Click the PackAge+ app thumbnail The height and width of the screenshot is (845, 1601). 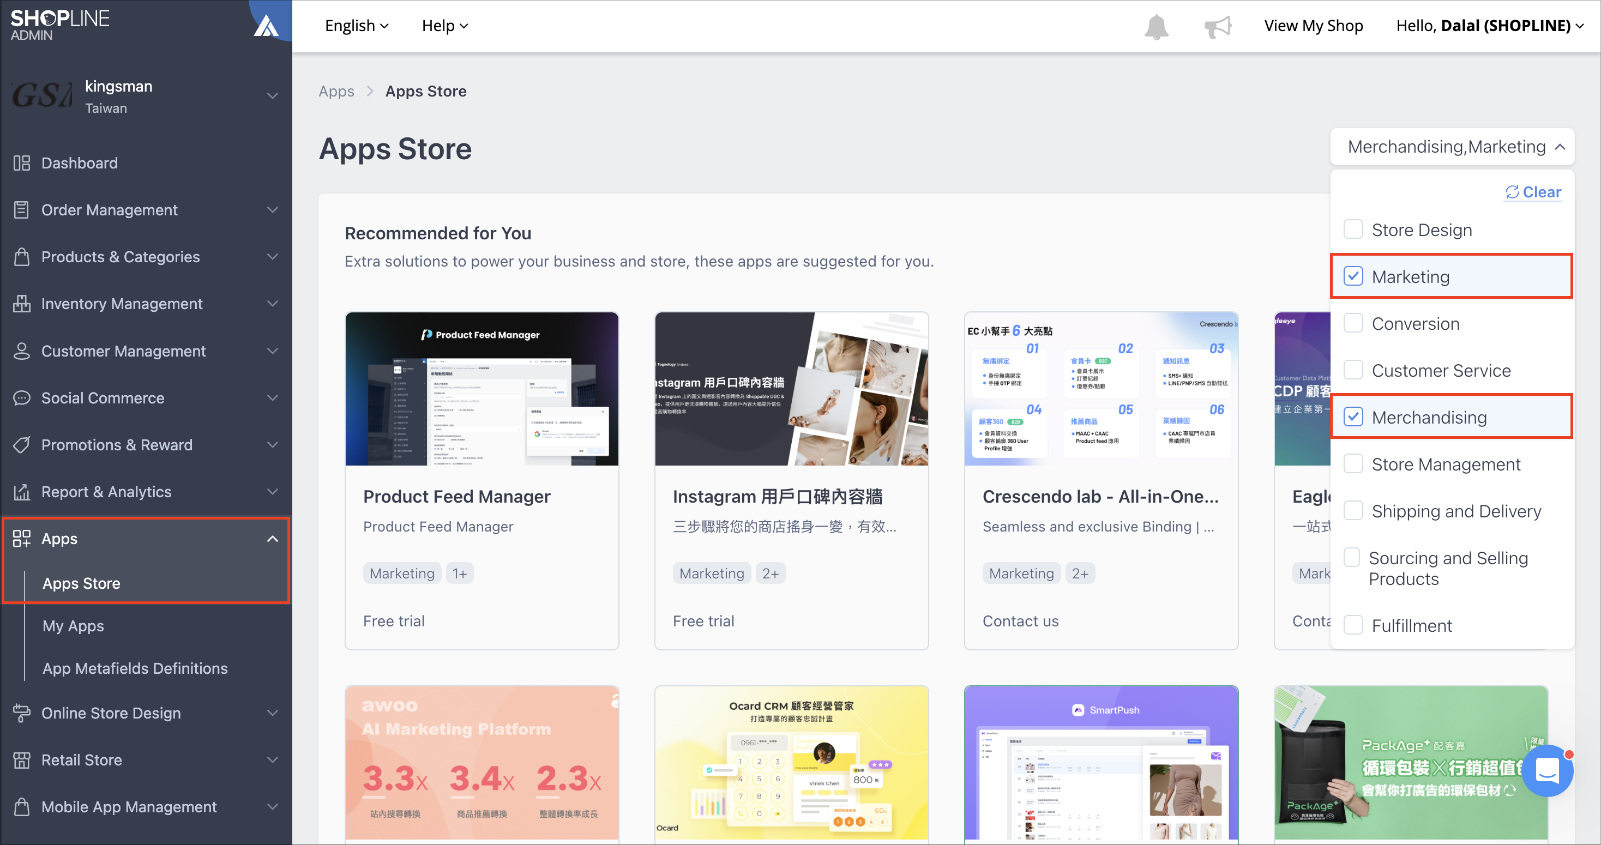click(1410, 763)
